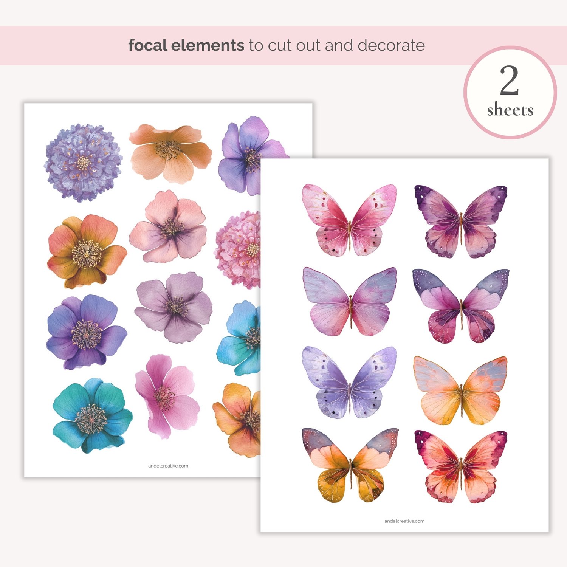Click the orange-red flower with yellow stamens
The height and width of the screenshot is (567, 567).
[87, 251]
